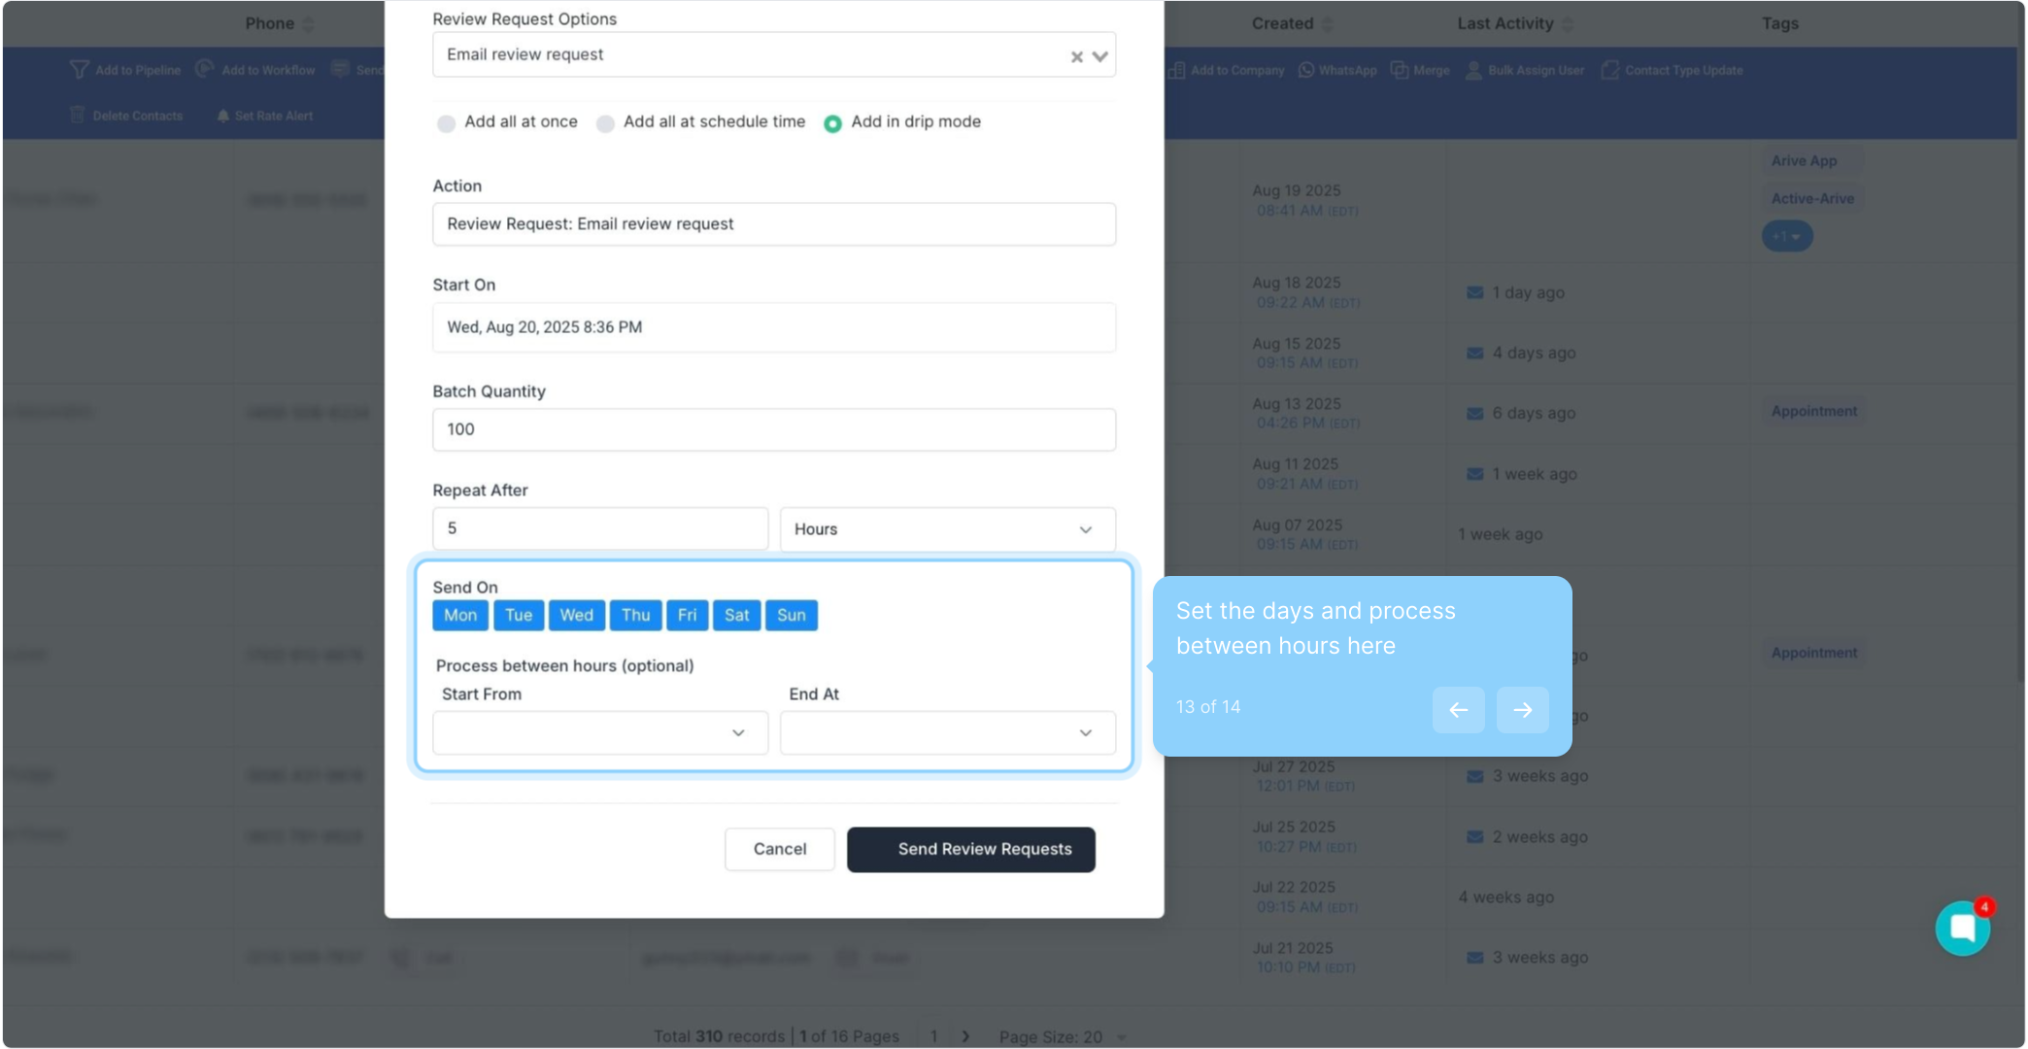Open the Start From time dropdown
The width and height of the screenshot is (2028, 1049).
click(600, 733)
